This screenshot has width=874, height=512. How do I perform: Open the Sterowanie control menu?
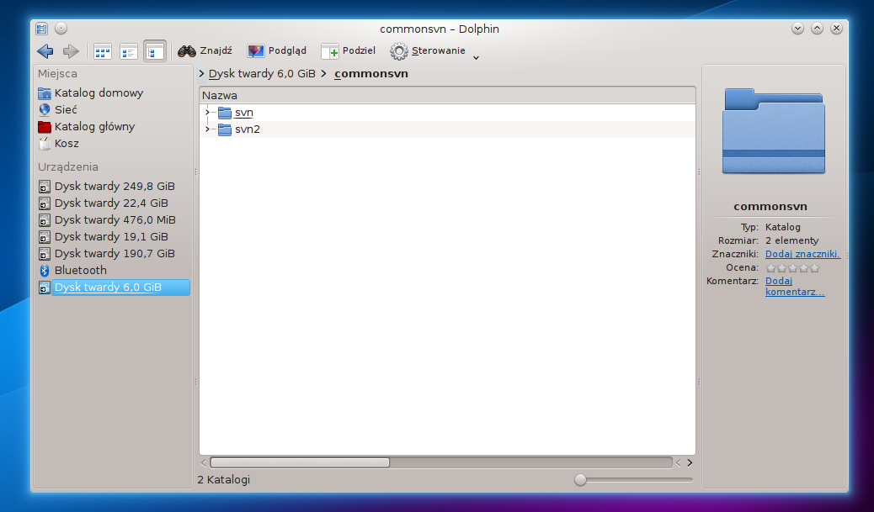428,51
